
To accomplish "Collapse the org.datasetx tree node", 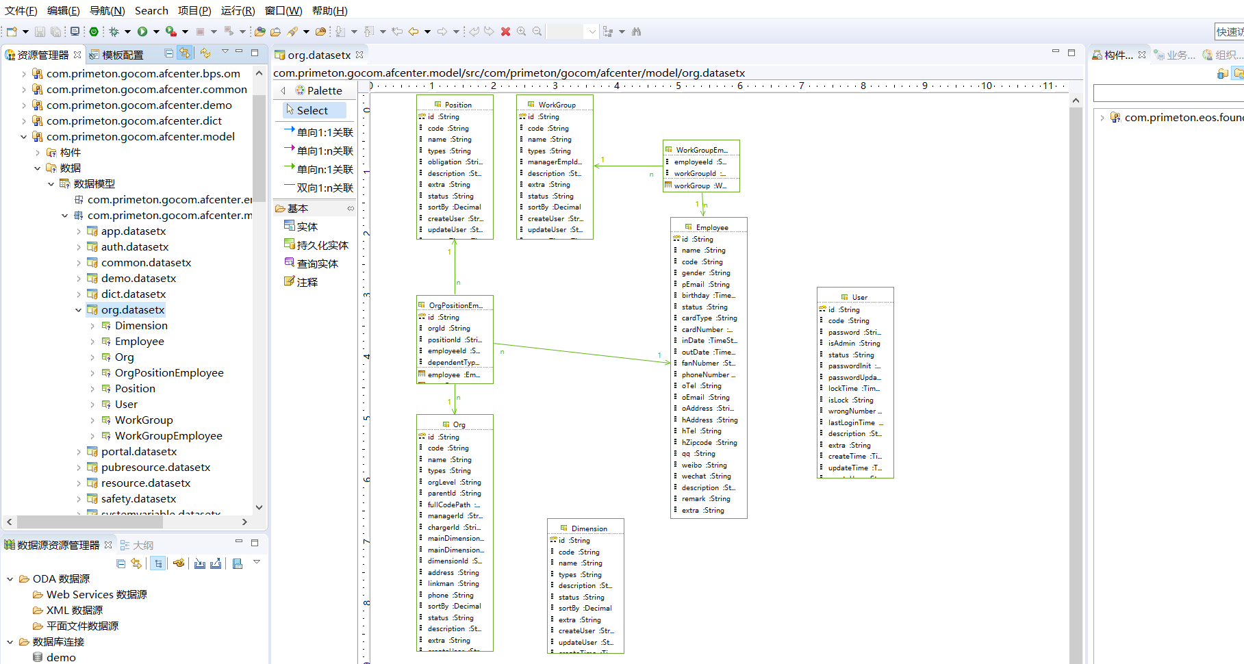I will point(79,310).
